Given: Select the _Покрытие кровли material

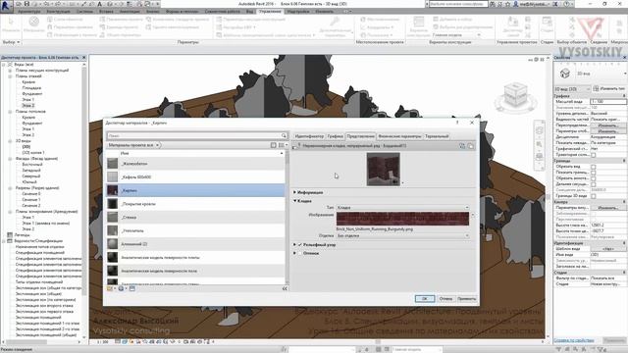Looking at the screenshot, I should [x=196, y=204].
